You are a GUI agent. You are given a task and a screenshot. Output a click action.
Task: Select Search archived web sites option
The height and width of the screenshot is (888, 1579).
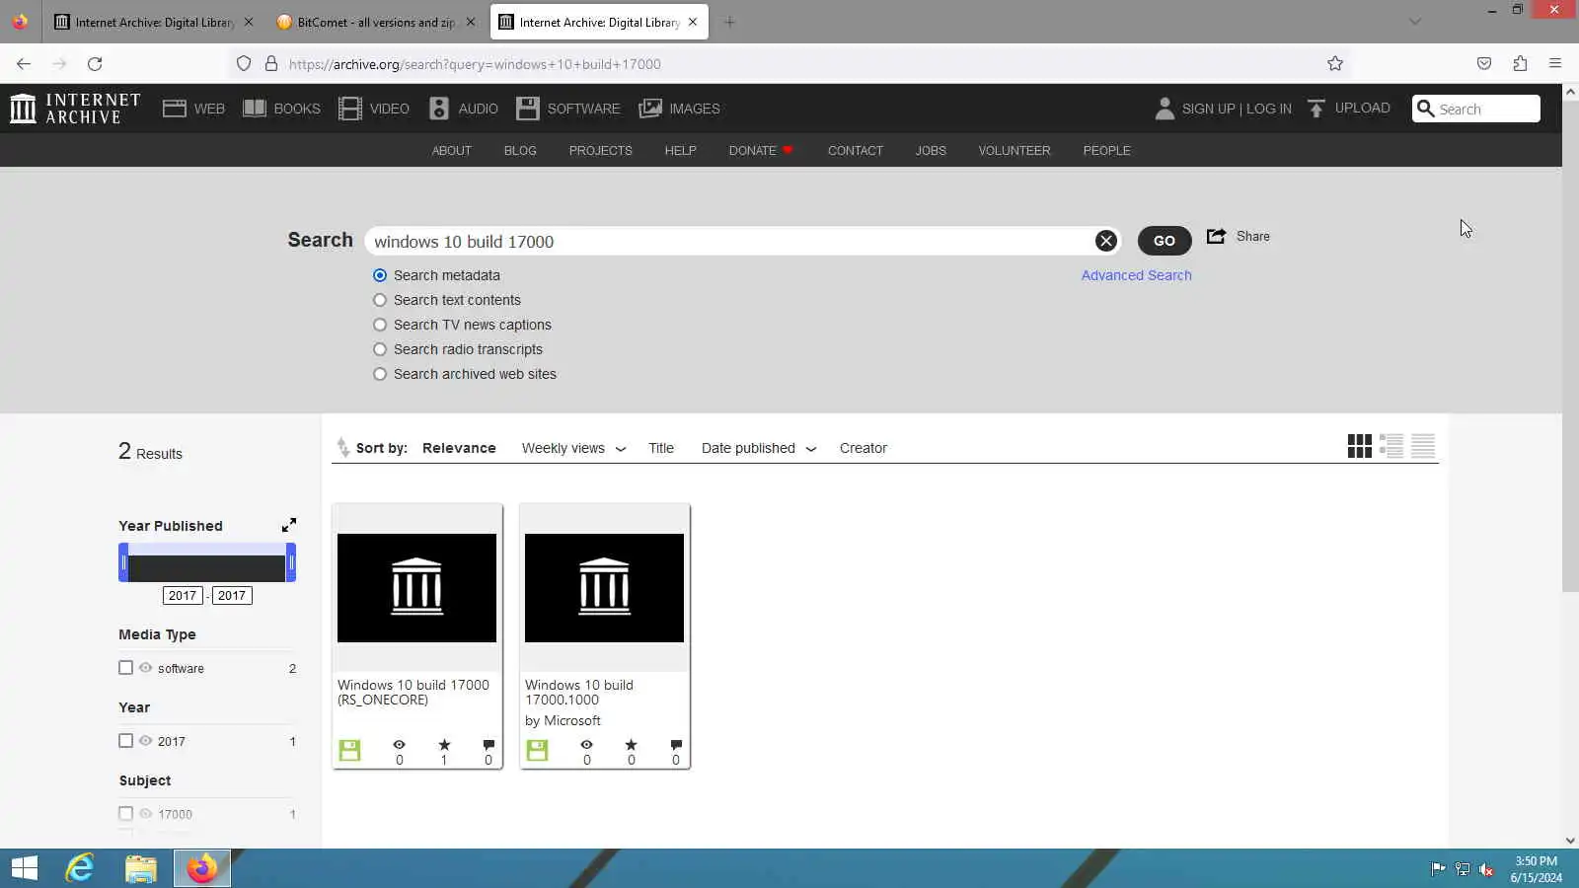[380, 374]
